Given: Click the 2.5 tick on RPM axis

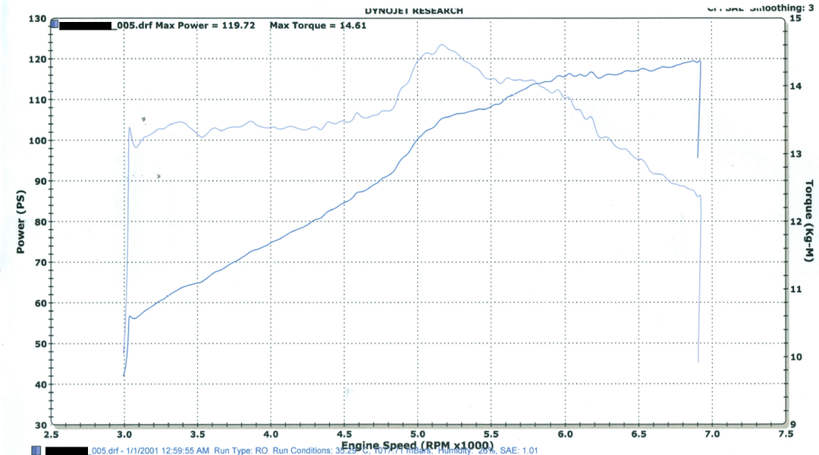Looking at the screenshot, I should [x=51, y=435].
